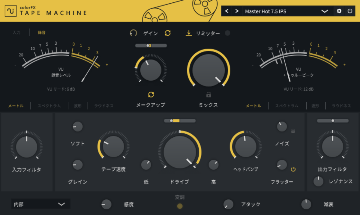Click the ヘッドバンプ knob

coord(246,147)
